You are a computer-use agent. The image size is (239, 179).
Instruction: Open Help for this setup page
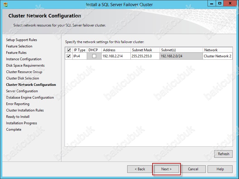[220, 169]
